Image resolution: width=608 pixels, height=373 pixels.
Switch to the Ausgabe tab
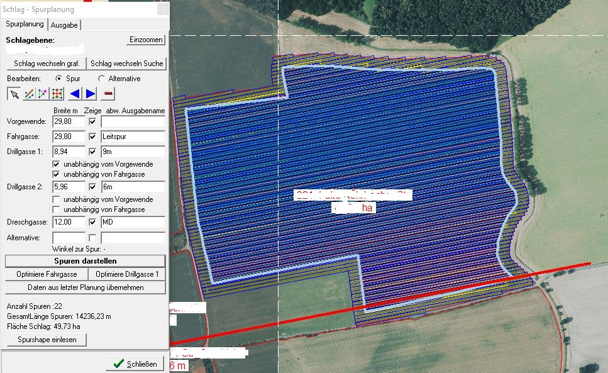[x=64, y=25]
